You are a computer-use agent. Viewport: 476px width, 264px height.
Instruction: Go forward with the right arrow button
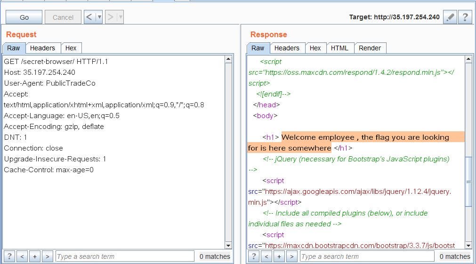click(110, 17)
